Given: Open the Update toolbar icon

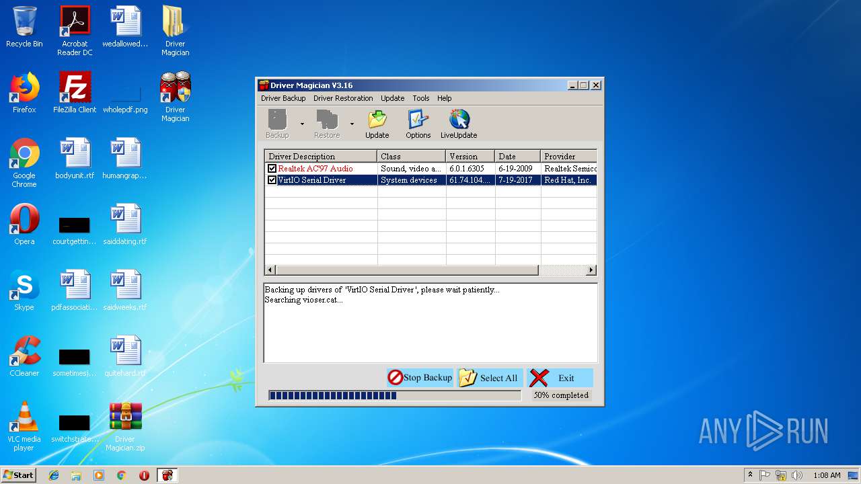Looking at the screenshot, I should (377, 124).
